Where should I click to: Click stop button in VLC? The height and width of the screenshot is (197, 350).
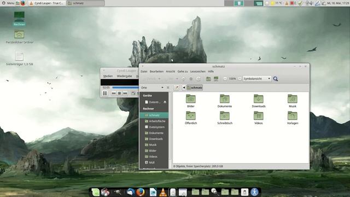[119, 93]
